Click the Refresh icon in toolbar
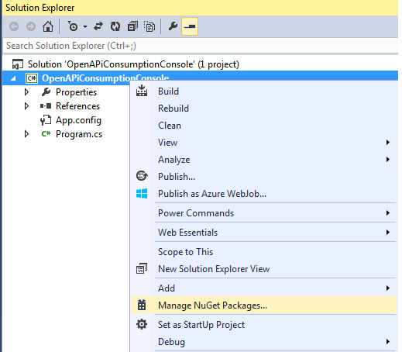Image resolution: width=402 pixels, height=352 pixels. tap(115, 26)
